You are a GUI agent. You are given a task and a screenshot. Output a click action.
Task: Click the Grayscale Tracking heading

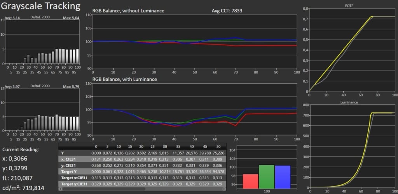[40, 6]
